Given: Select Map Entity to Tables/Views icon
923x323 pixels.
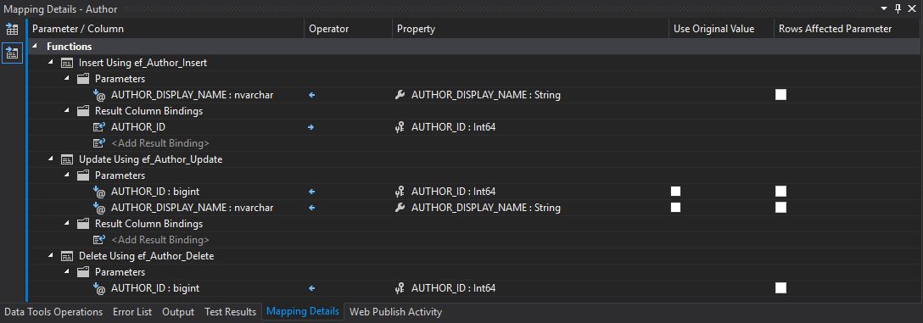Looking at the screenshot, I should click(x=12, y=30).
